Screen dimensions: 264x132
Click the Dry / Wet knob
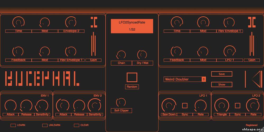142,55
